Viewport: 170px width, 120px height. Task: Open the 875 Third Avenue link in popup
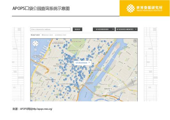click(81, 63)
